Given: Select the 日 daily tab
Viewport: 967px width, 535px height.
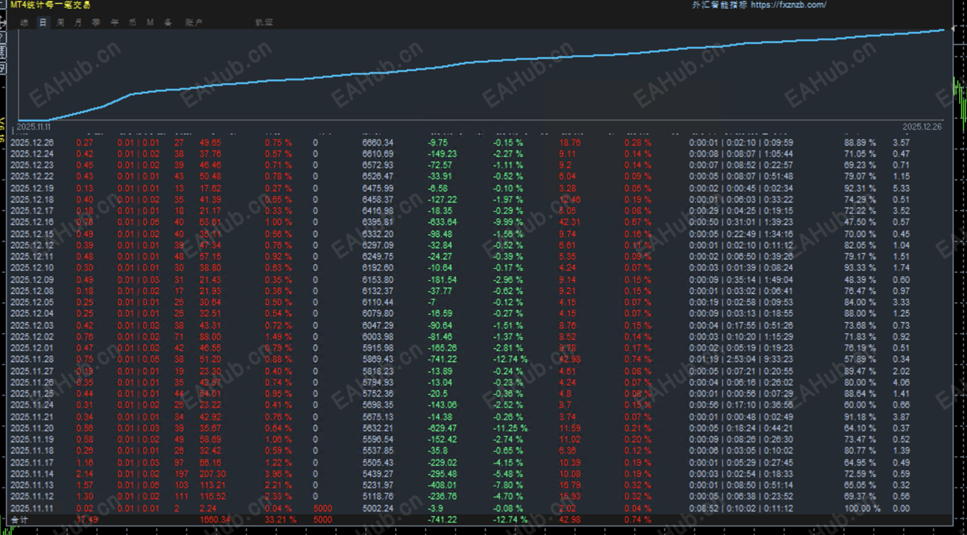Looking at the screenshot, I should pos(43,22).
